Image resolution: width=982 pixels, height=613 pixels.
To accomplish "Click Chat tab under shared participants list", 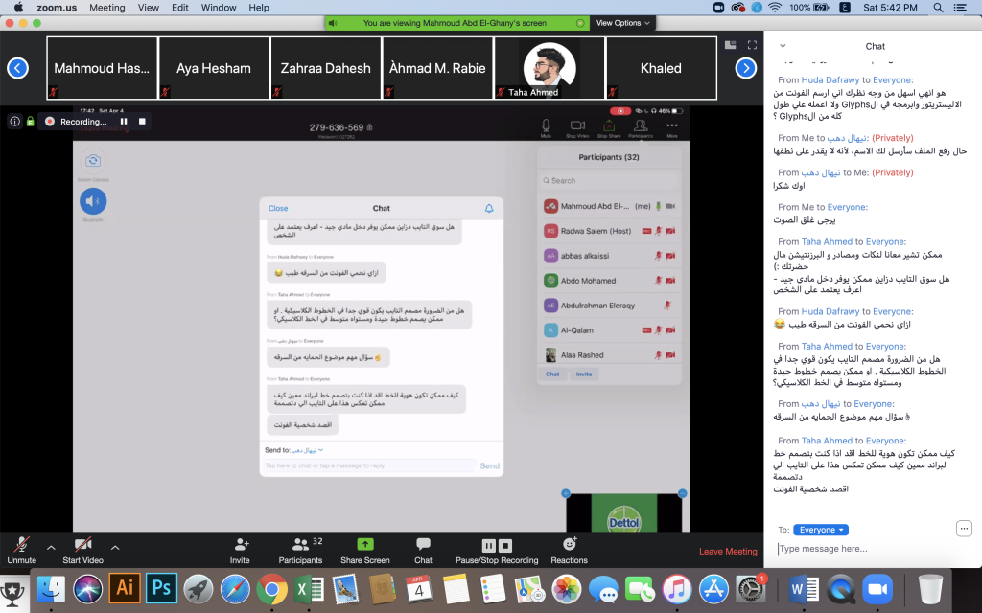I will [x=552, y=375].
